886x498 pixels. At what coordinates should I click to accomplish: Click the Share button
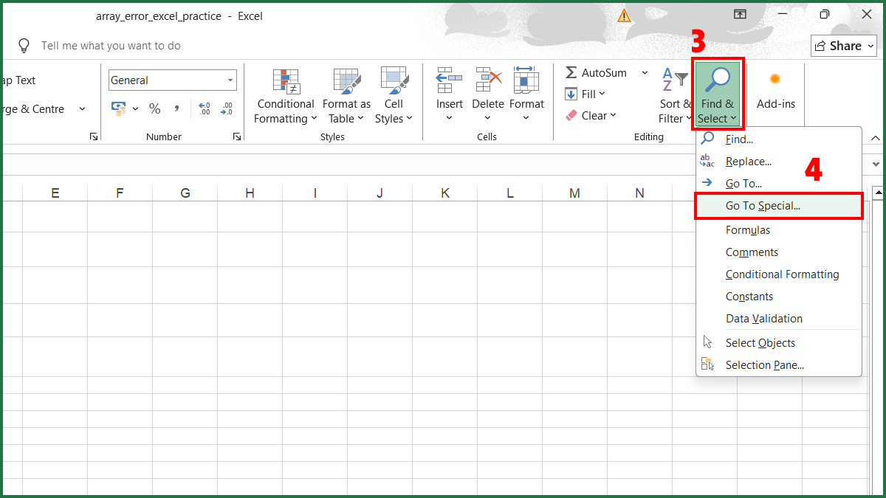point(843,46)
